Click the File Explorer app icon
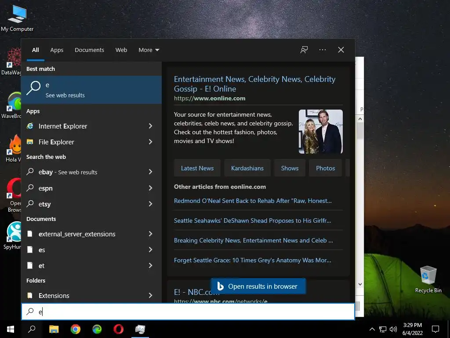Image resolution: width=450 pixels, height=338 pixels. pos(30,142)
